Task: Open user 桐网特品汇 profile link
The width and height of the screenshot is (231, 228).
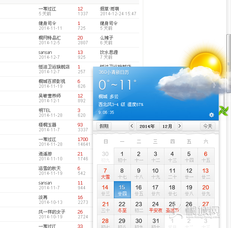Action: click(49, 38)
